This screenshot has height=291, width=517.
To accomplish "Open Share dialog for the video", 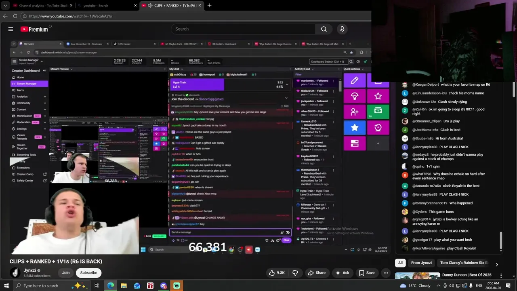I will pyautogui.click(x=317, y=273).
